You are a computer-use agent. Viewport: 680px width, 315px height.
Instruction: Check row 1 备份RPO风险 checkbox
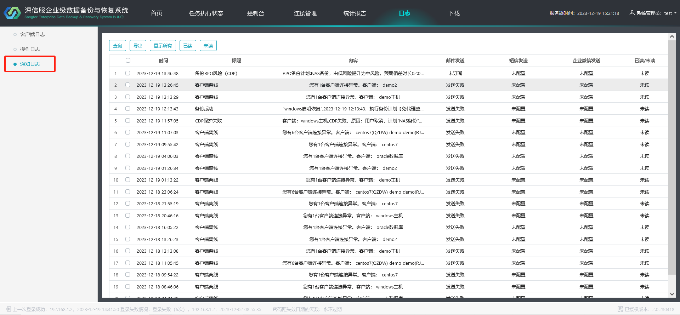point(128,73)
